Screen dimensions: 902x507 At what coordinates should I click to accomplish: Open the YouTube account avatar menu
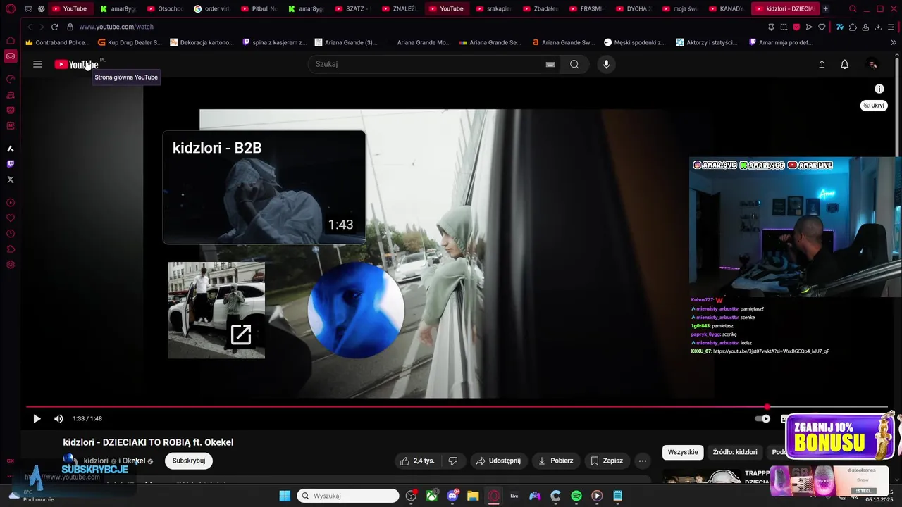click(872, 64)
